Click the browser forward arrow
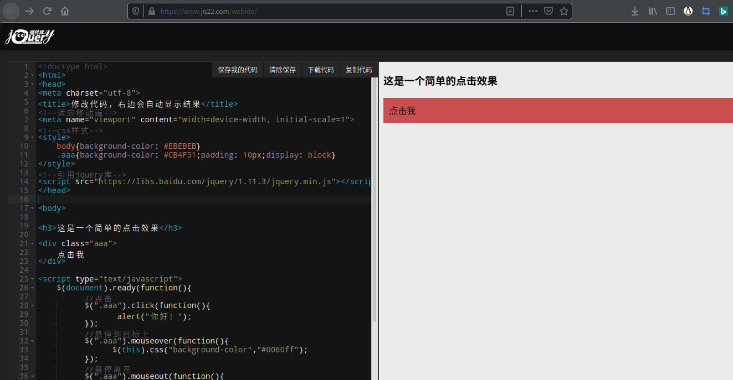The height and width of the screenshot is (380, 733). [29, 11]
